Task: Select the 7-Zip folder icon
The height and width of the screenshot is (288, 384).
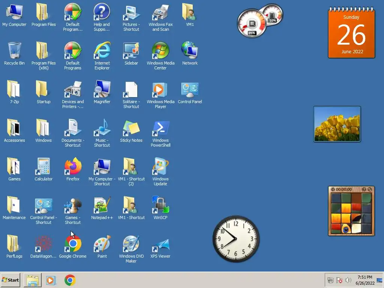Action: pyautogui.click(x=14, y=92)
